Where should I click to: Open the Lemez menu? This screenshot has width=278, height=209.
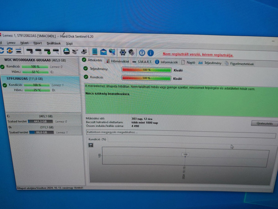tap(11, 43)
